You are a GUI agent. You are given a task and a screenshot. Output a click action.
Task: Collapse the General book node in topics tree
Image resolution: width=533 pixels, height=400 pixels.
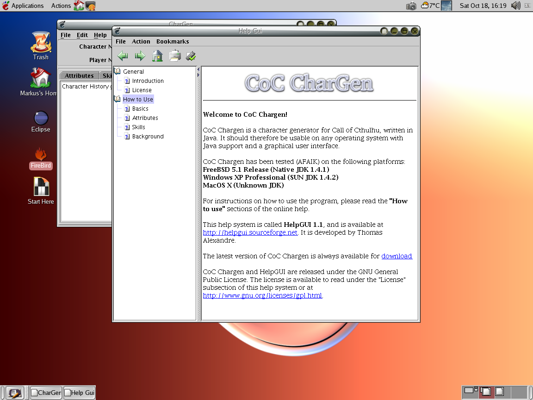click(x=117, y=71)
